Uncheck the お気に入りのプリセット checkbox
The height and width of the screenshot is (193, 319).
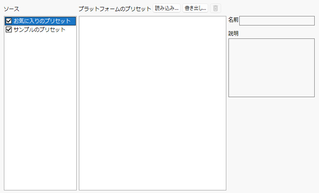(x=9, y=21)
